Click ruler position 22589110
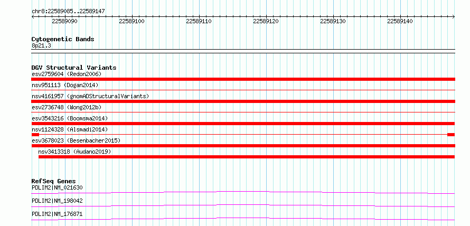 199,21
